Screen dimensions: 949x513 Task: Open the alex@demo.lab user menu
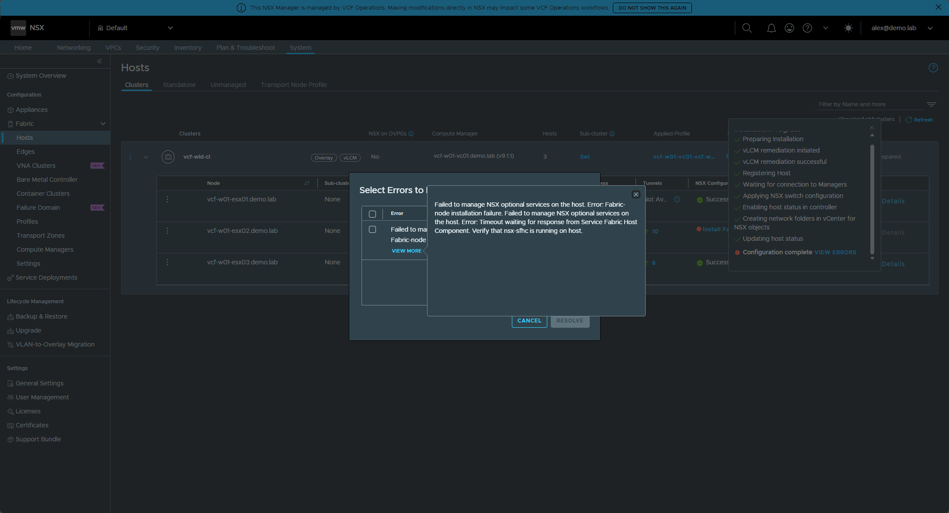point(902,28)
